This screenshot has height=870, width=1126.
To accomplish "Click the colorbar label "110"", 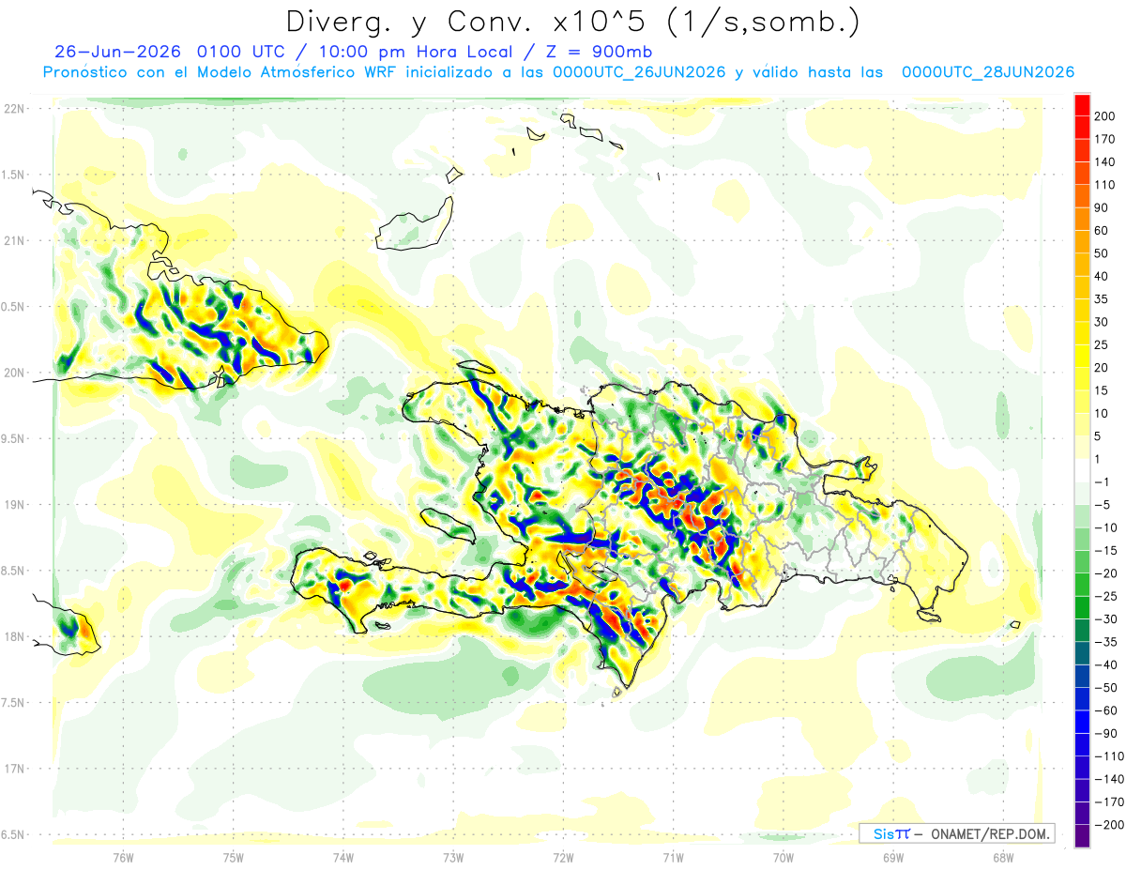I will (x=1104, y=185).
